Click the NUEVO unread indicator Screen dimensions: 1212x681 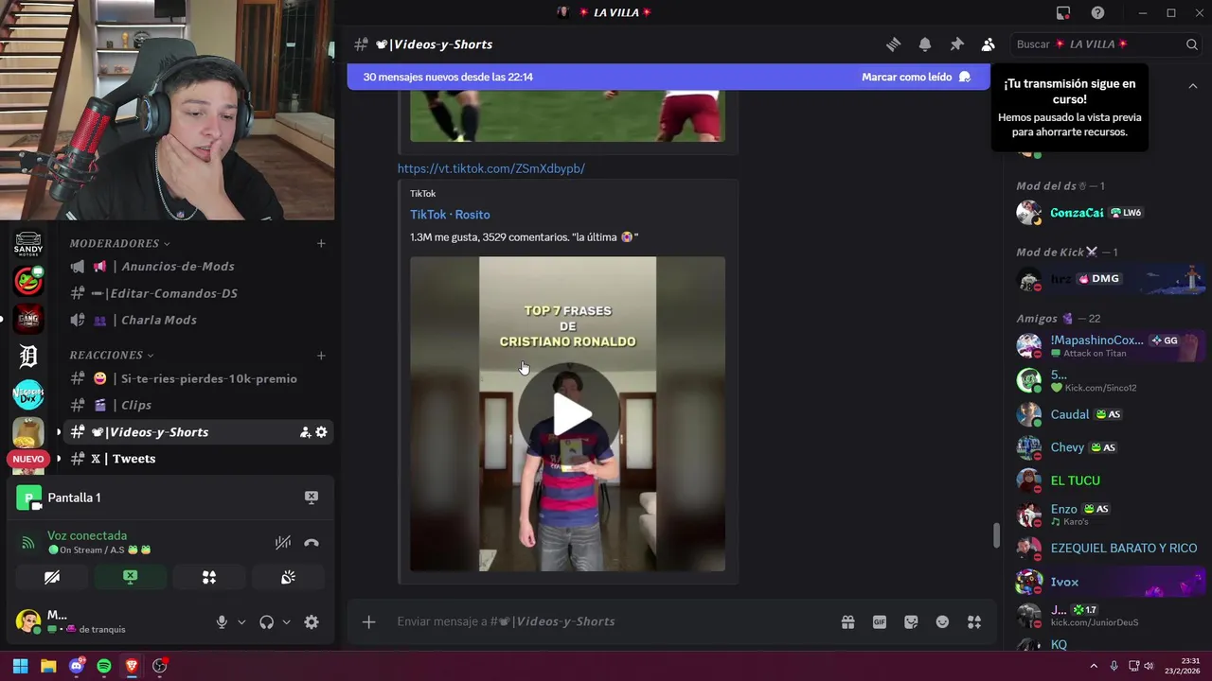coord(28,459)
